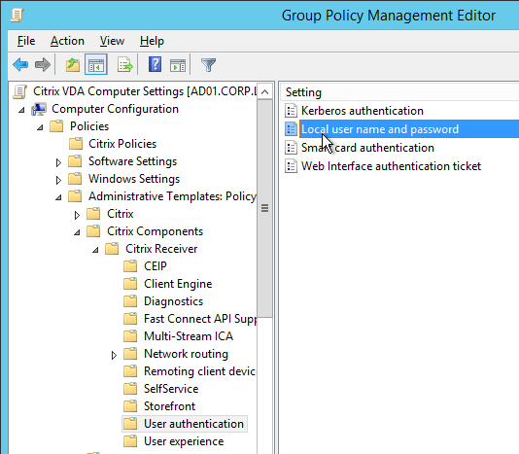Expand the Network routing folder
The width and height of the screenshot is (519, 454).
[114, 355]
